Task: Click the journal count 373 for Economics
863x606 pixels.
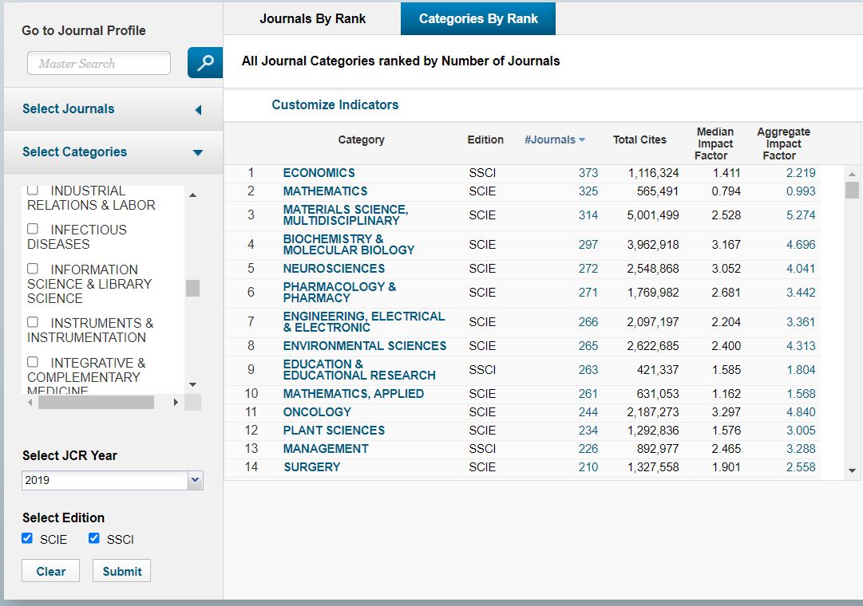Action: click(x=588, y=172)
